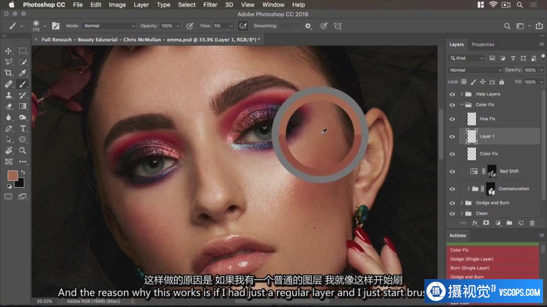Toggle symmetry paint butterfly icon
547x307 pixels.
click(x=338, y=26)
